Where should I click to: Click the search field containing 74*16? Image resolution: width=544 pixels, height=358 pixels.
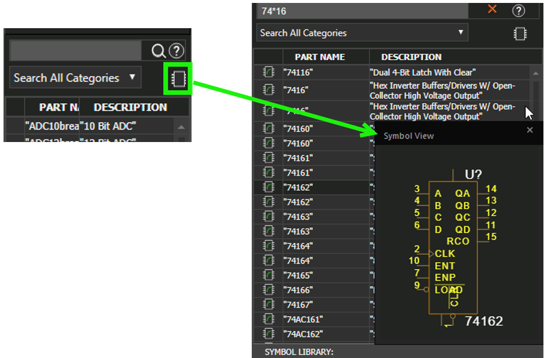tap(362, 11)
